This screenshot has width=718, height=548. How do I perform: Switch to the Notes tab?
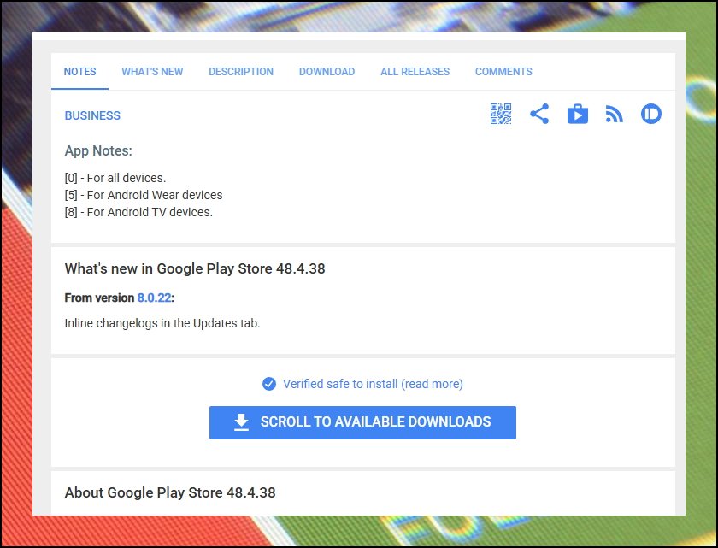[79, 72]
